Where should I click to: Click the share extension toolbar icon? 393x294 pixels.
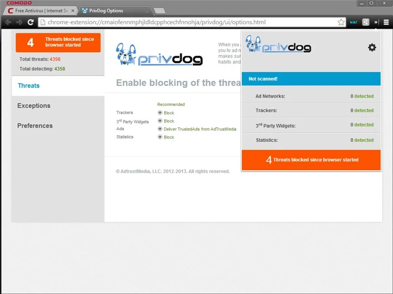366,22
